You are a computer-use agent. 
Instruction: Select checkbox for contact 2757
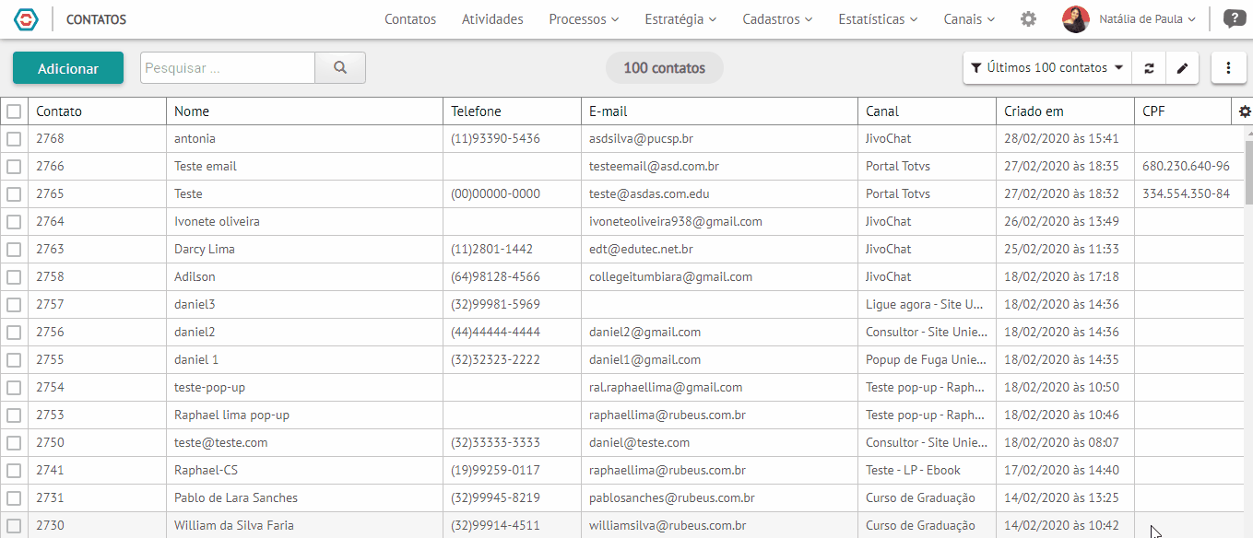pos(14,305)
